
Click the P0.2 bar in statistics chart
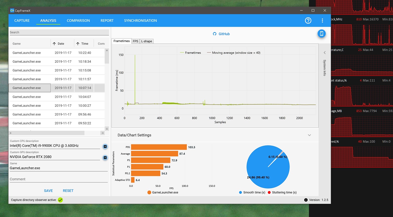point(145,173)
